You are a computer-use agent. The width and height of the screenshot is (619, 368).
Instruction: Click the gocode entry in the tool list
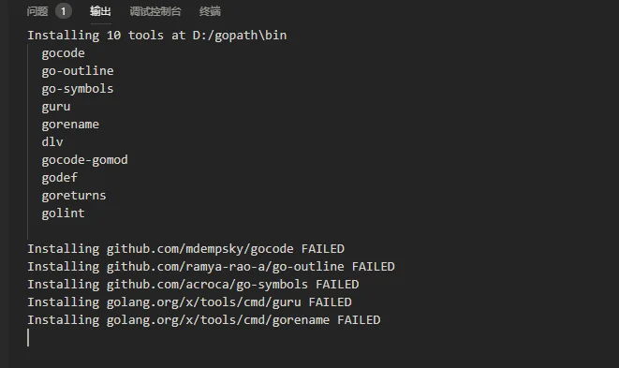63,53
